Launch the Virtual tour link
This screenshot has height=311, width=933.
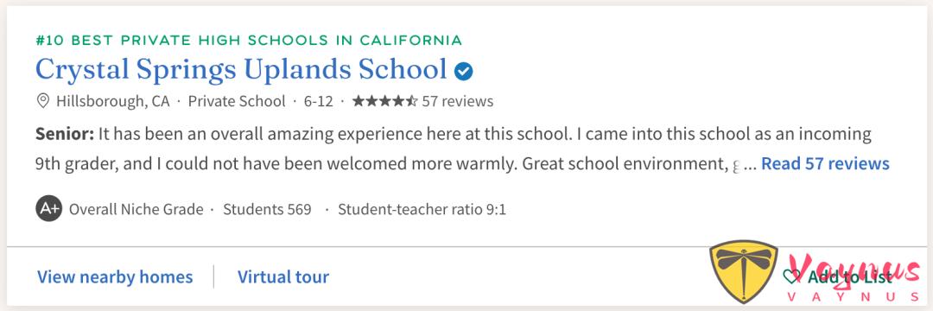coord(283,277)
